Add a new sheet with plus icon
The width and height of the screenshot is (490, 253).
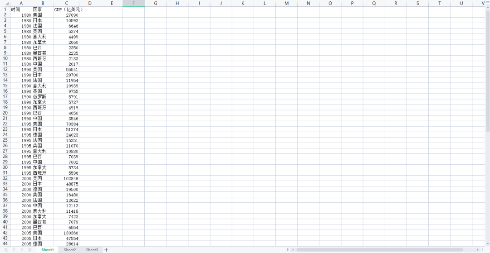point(107,250)
